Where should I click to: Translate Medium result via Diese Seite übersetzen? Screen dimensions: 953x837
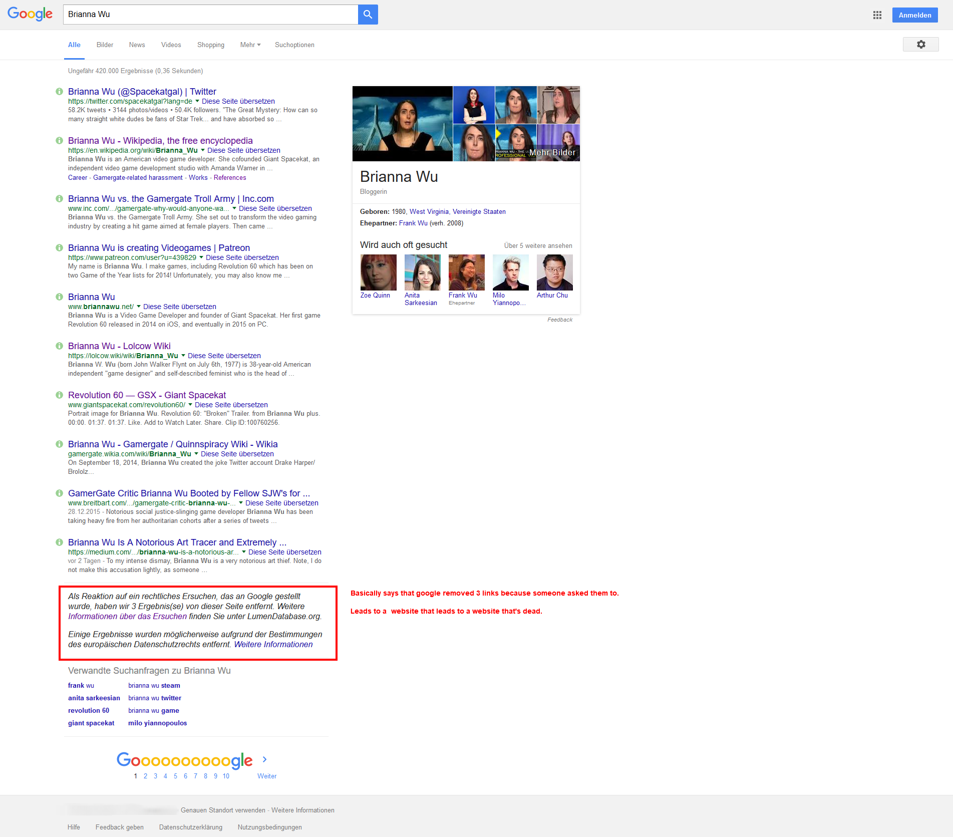point(285,552)
